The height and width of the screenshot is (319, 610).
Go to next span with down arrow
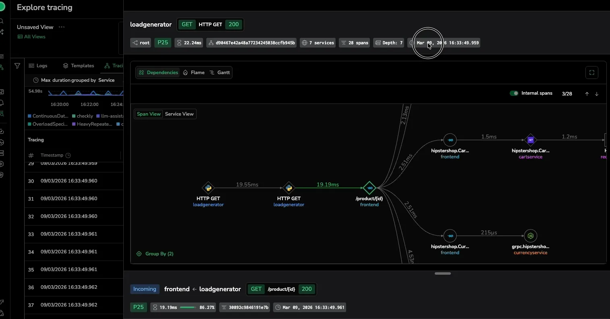point(597,94)
